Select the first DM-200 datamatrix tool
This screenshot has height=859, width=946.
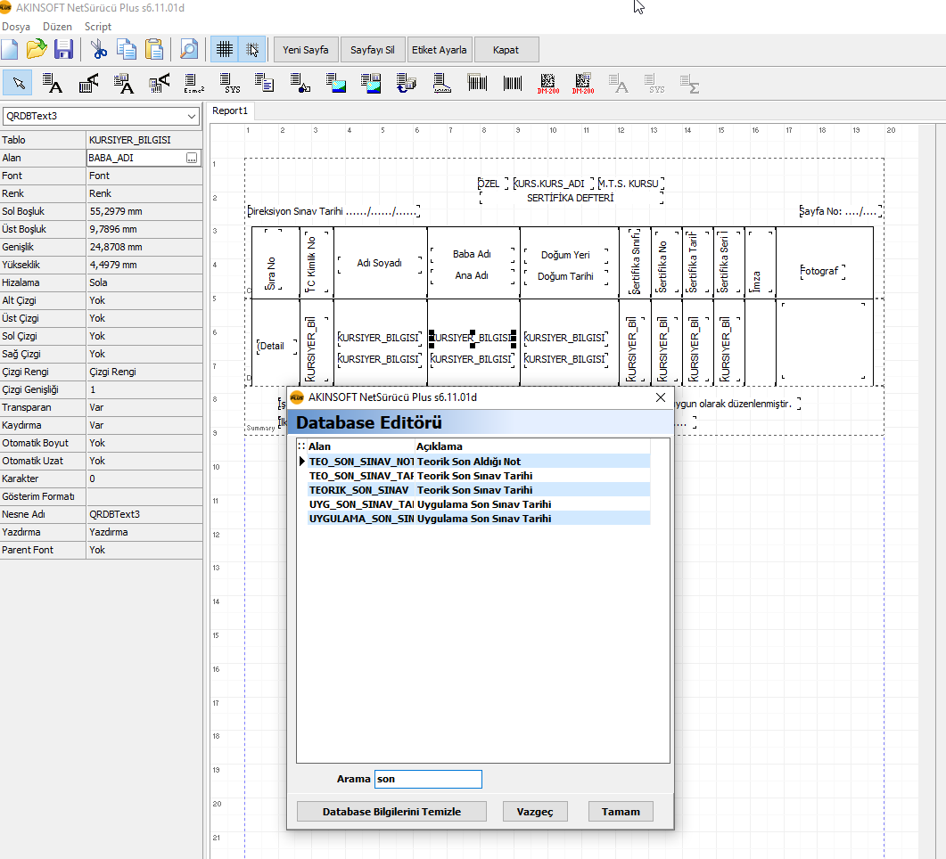pos(547,85)
